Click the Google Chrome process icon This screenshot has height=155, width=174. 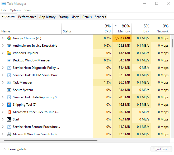[9, 38]
